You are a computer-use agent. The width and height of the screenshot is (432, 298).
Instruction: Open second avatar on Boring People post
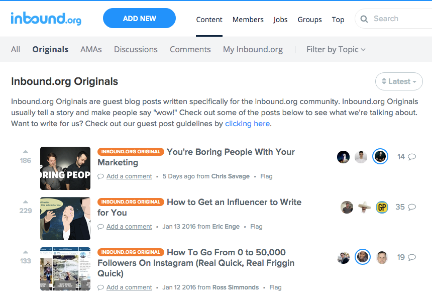coord(361,157)
